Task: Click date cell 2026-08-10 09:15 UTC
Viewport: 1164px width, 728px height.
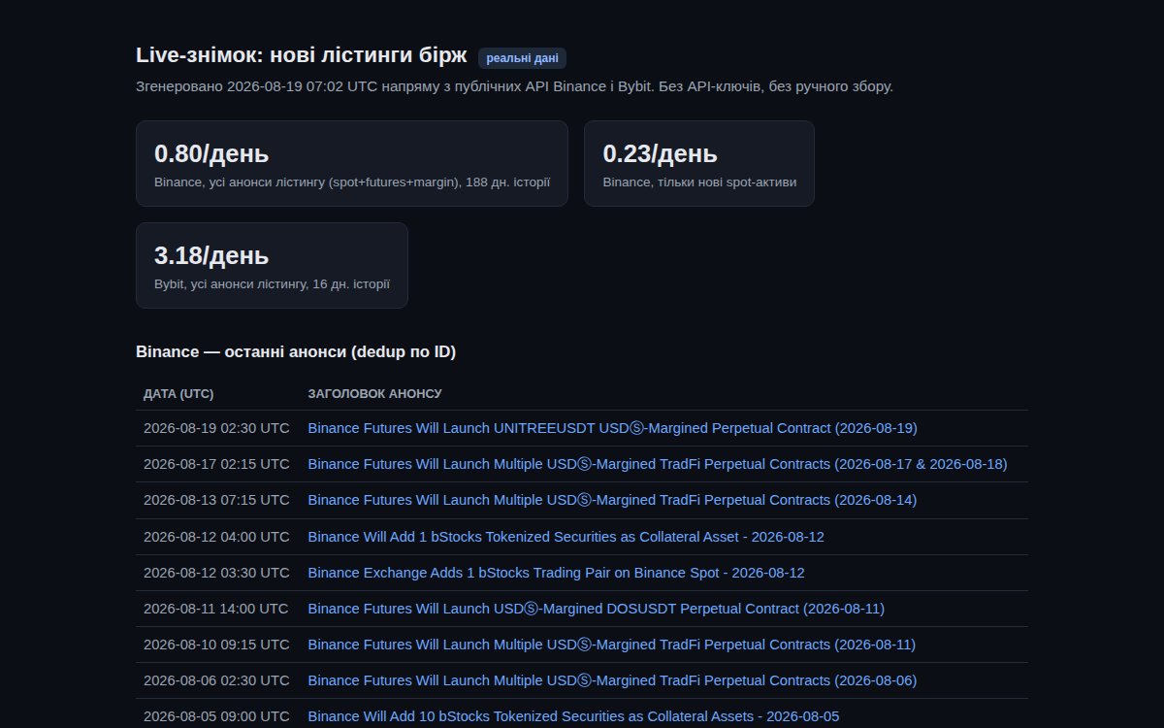Action: (216, 645)
